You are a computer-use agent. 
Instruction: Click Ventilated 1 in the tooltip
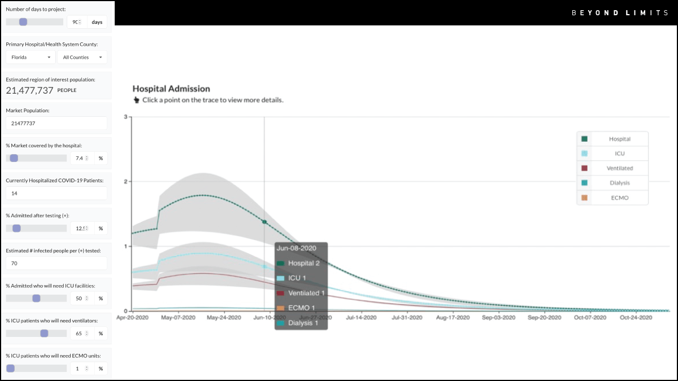306,293
